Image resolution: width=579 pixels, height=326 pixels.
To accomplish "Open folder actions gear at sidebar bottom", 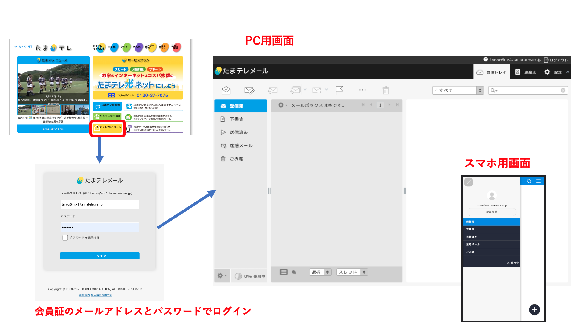I will click(222, 275).
